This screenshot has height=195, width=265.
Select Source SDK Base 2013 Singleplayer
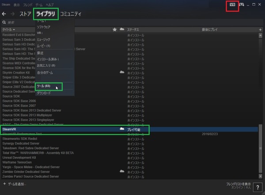click(x=28, y=120)
